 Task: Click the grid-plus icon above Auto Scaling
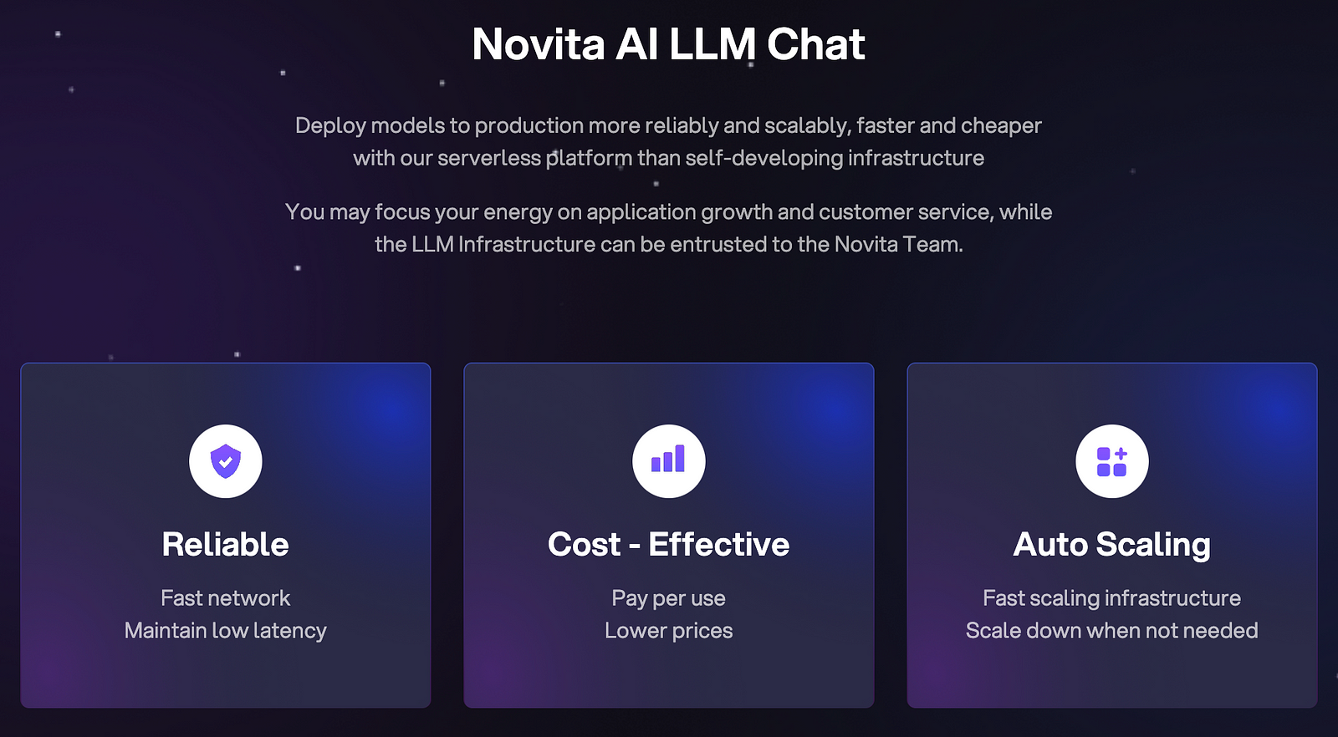coord(1111,461)
